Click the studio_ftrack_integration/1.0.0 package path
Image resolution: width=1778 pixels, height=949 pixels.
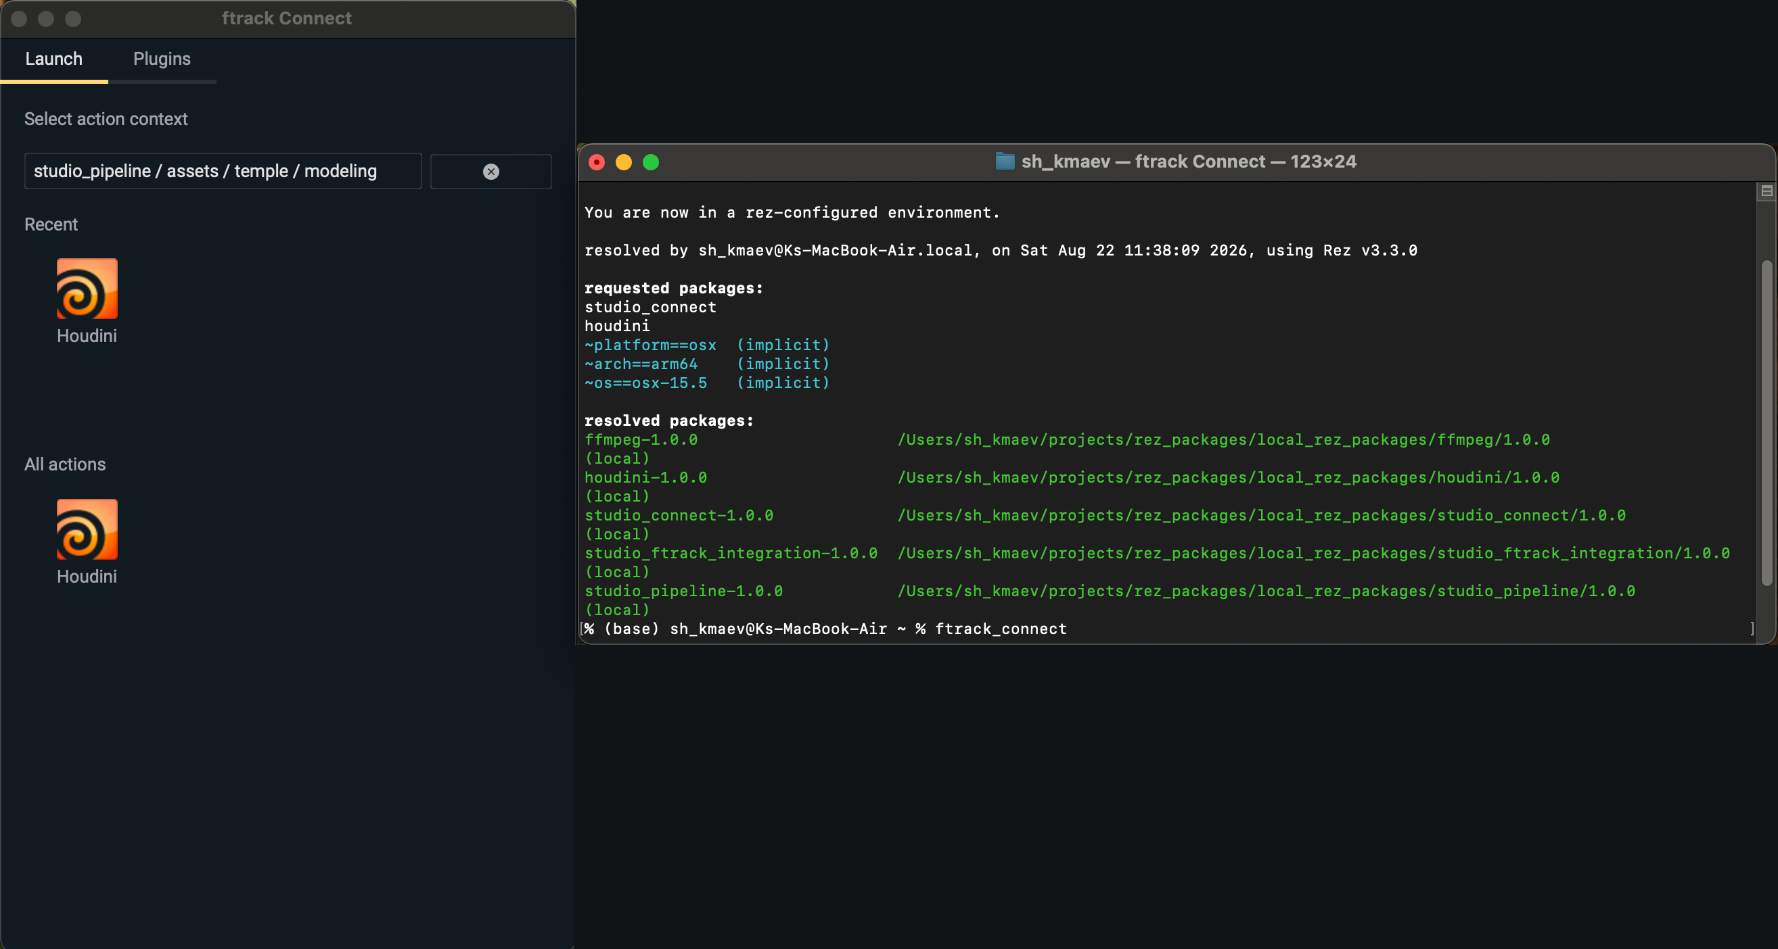1313,554
